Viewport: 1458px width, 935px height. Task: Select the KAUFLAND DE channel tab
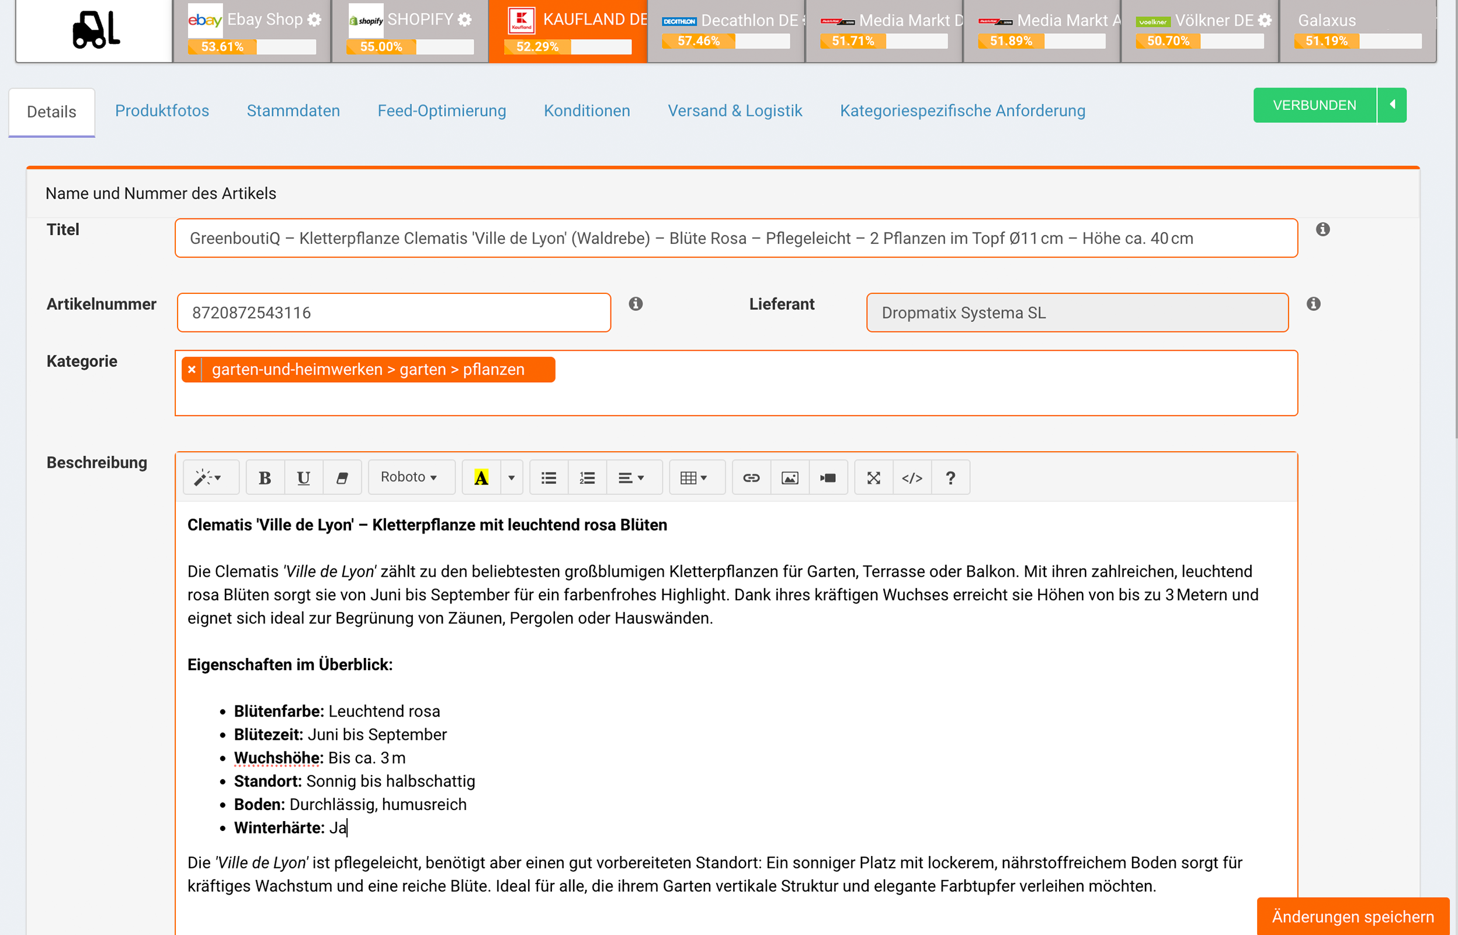point(568,30)
